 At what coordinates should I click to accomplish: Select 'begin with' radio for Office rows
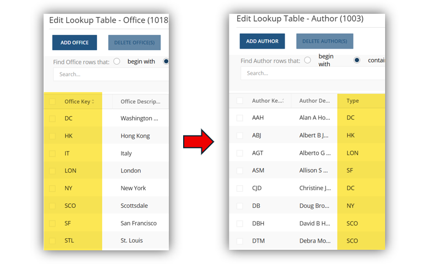[x=117, y=61]
